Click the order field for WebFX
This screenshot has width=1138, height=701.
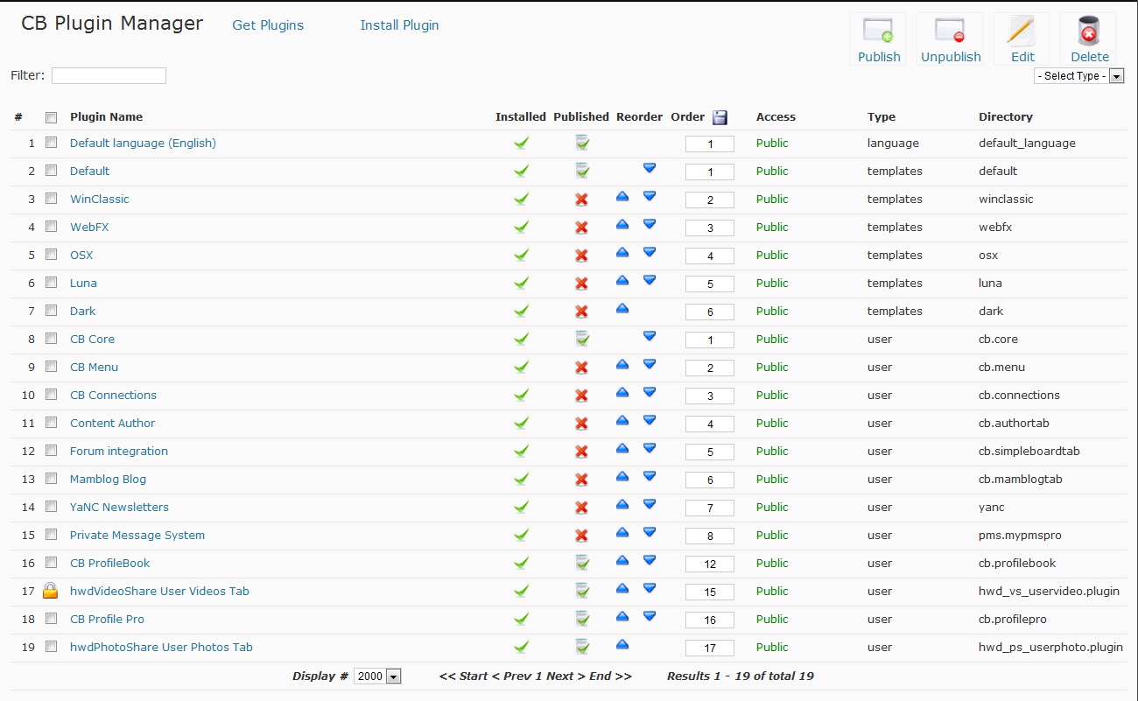click(710, 228)
